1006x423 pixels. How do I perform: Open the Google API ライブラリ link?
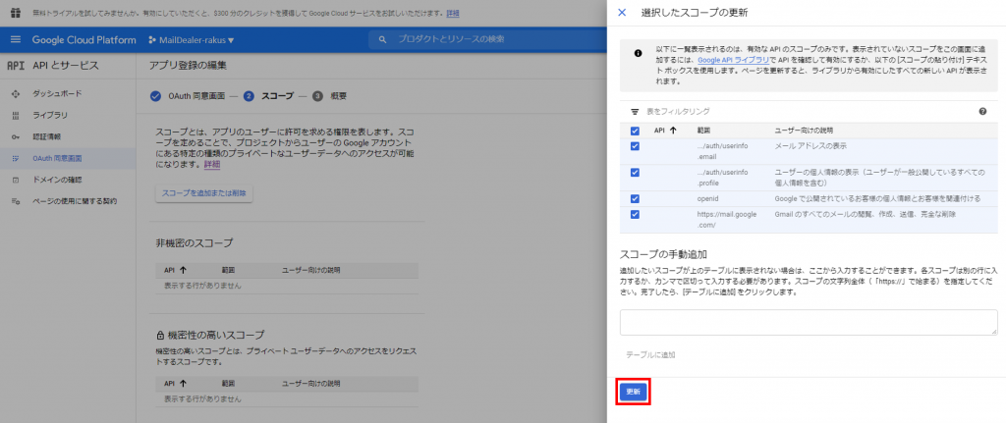(733, 59)
